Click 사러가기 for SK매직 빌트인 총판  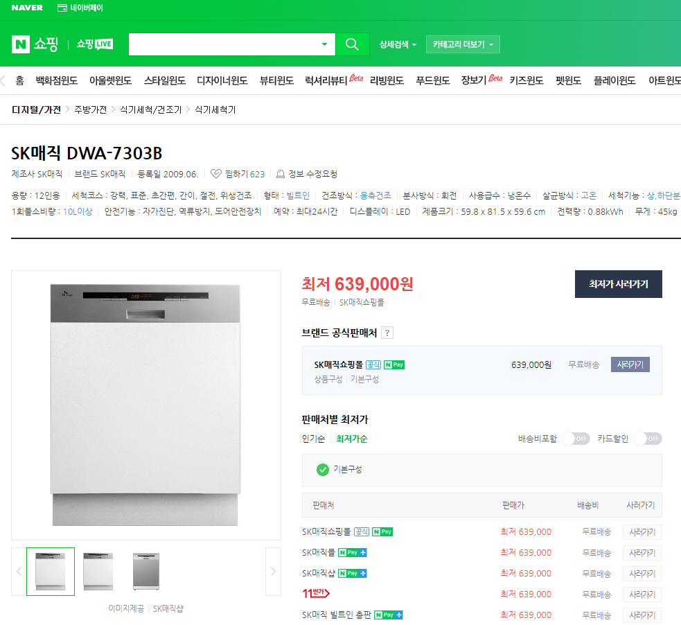pyautogui.click(x=642, y=615)
